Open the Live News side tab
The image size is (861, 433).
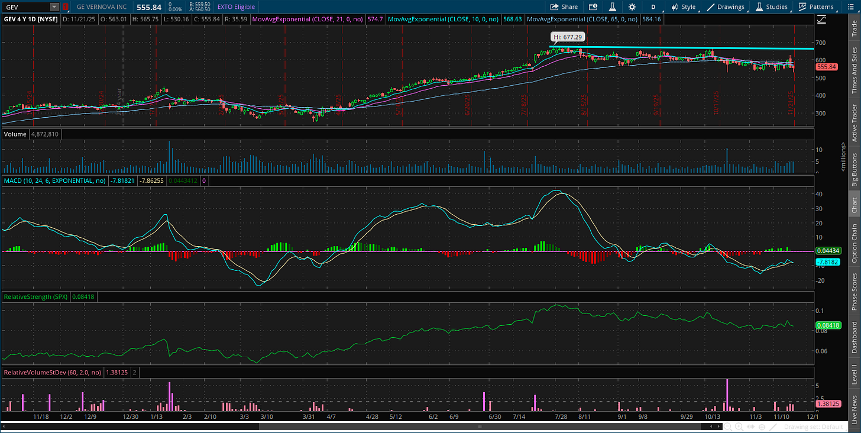[854, 411]
